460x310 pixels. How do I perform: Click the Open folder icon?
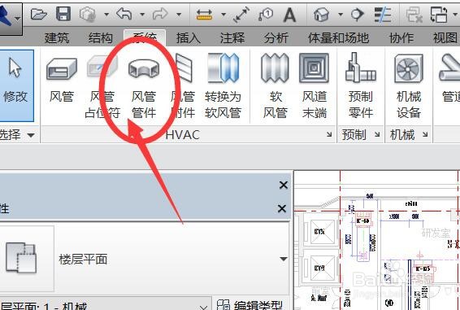click(x=39, y=14)
